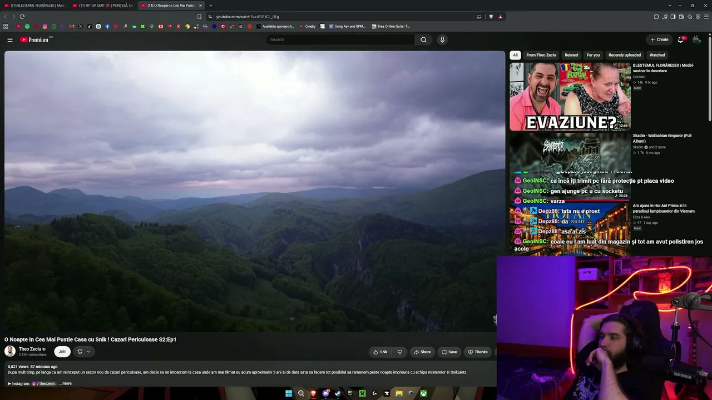
Task: Open 'Available sponsorsh...' bookmark
Action: point(275,26)
